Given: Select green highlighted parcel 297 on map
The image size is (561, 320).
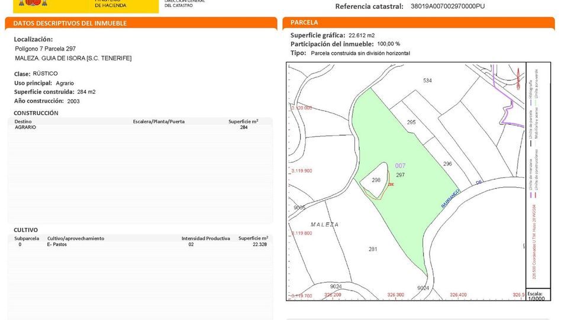Looking at the screenshot, I should (400, 175).
